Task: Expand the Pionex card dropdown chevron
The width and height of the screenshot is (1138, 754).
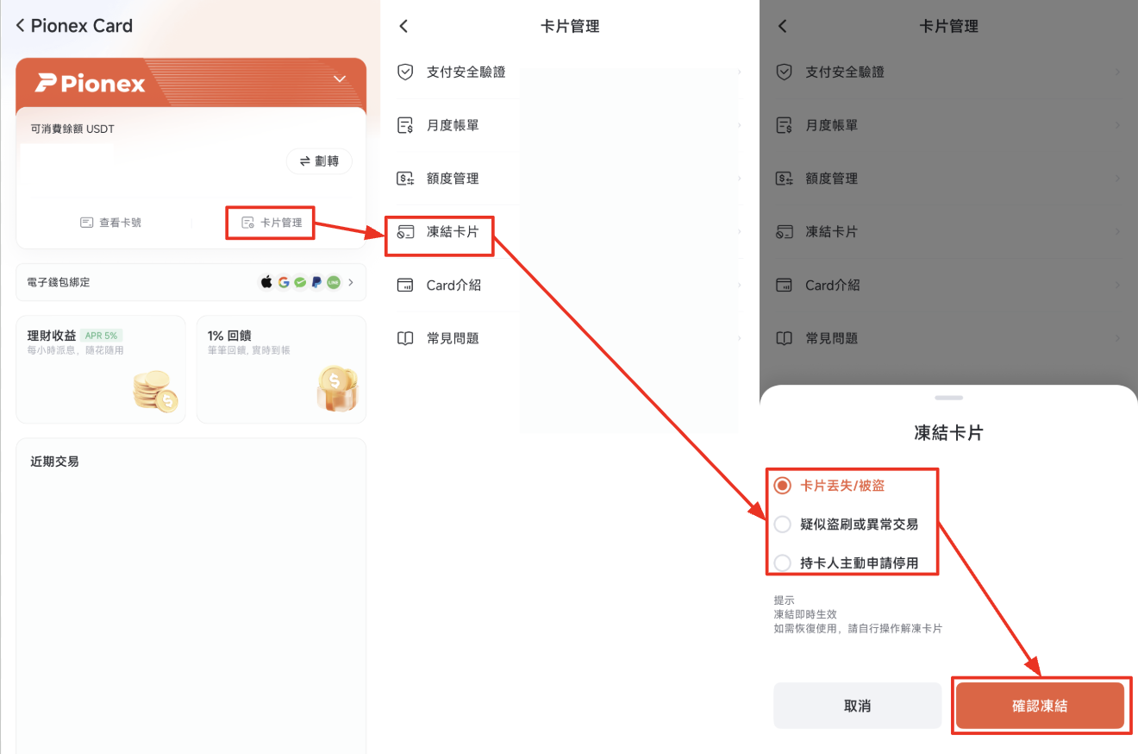Action: click(x=340, y=79)
